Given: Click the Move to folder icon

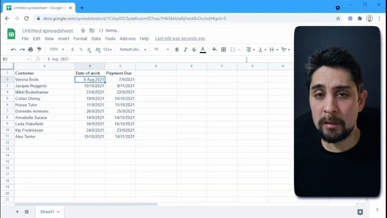Looking at the screenshot, I should tap(92, 30).
